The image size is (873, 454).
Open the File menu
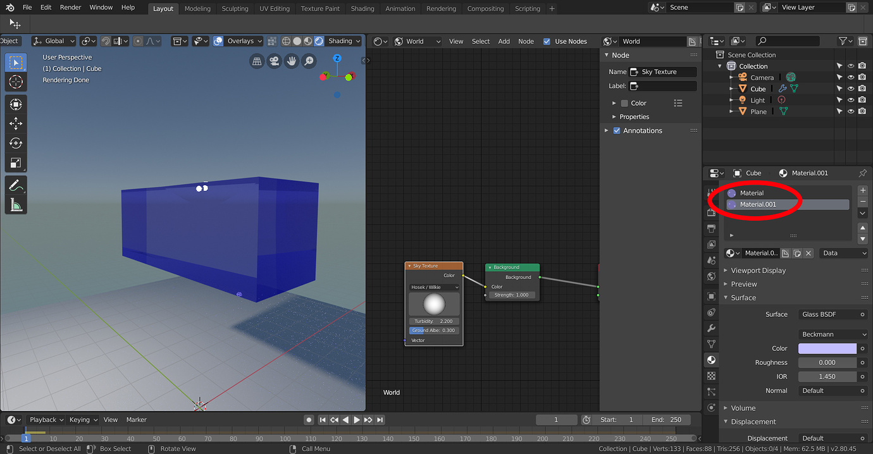point(27,8)
